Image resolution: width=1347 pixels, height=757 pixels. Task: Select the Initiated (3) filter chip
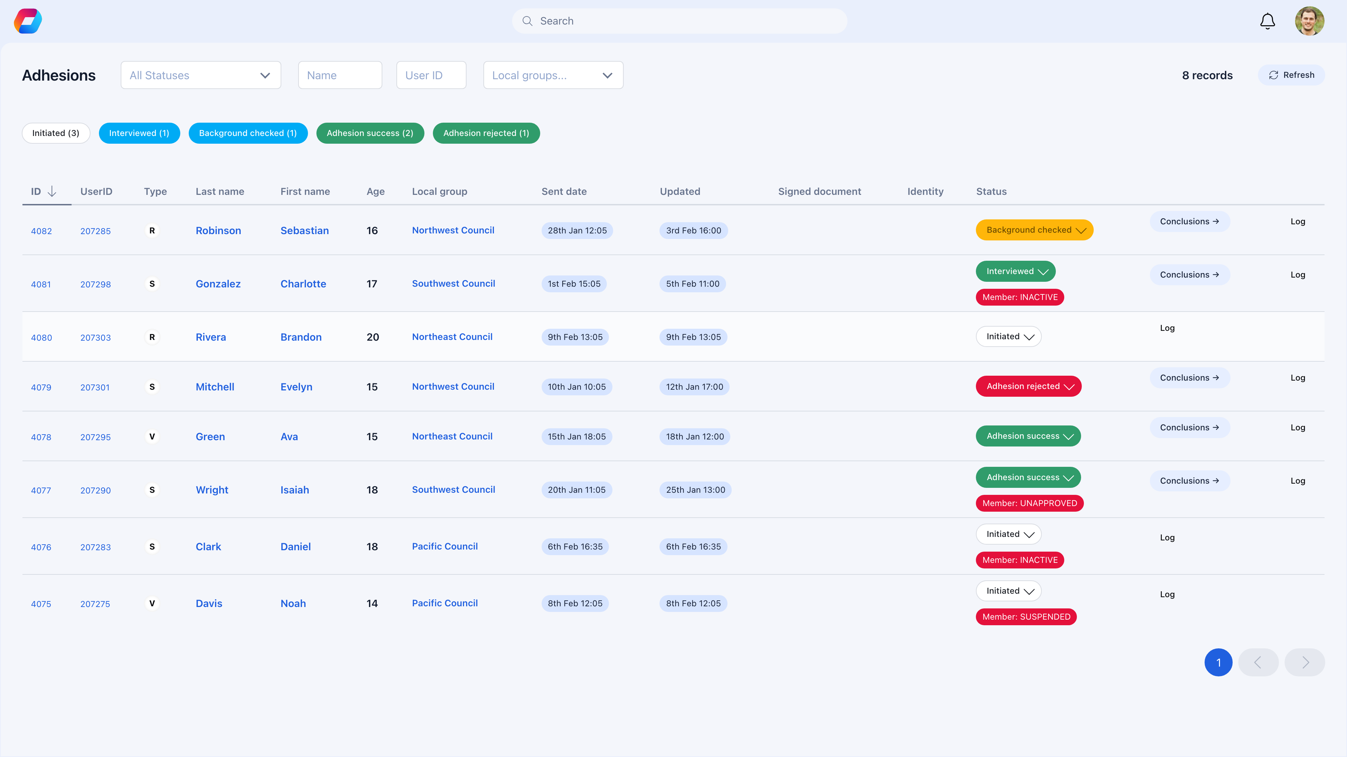click(x=55, y=133)
